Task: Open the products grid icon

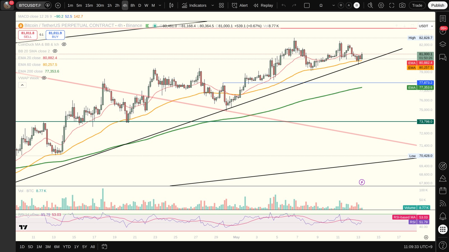Action: [443, 230]
